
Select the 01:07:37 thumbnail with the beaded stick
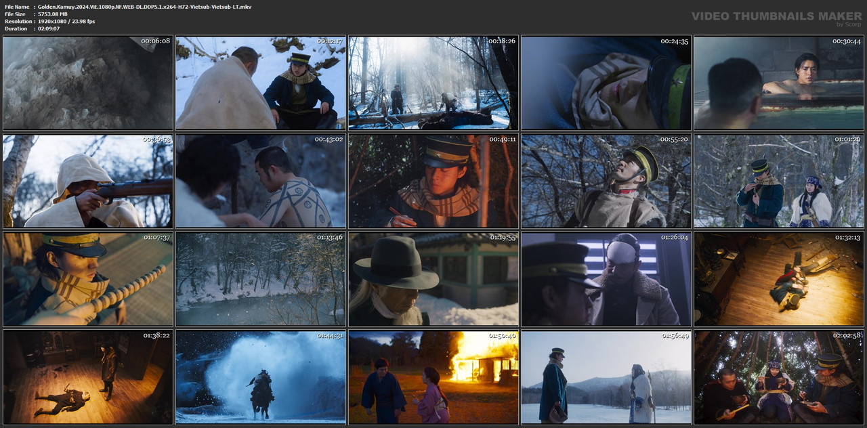coord(88,279)
